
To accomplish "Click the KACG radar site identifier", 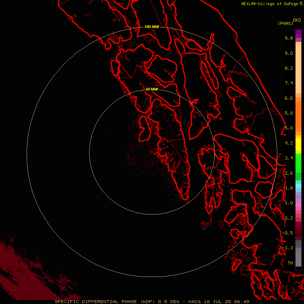I will click(195, 302).
